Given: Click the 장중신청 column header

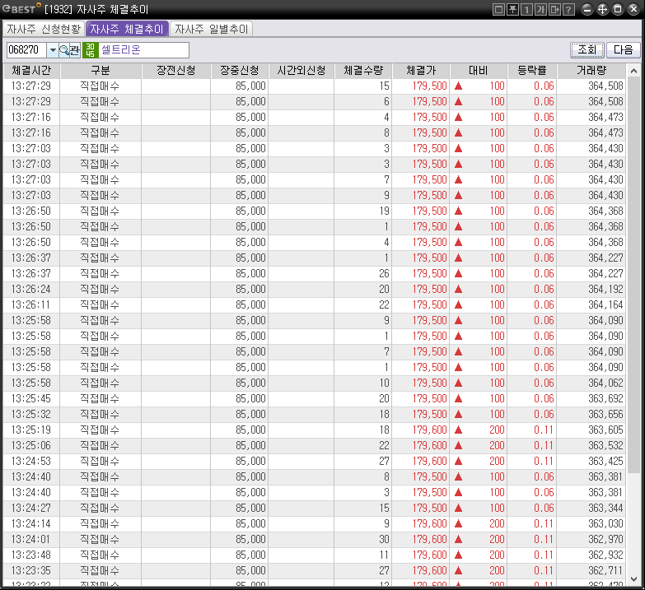Looking at the screenshot, I should 240,71.
